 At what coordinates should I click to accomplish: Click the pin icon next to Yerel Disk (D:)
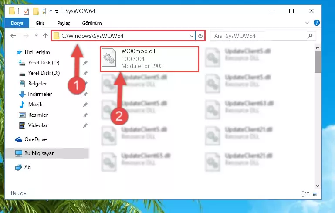click(85, 73)
